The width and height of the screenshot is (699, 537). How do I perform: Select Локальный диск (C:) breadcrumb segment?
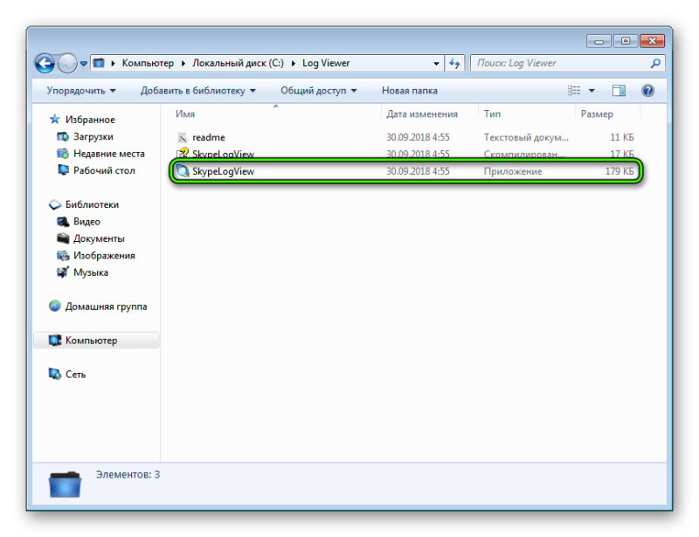[238, 63]
